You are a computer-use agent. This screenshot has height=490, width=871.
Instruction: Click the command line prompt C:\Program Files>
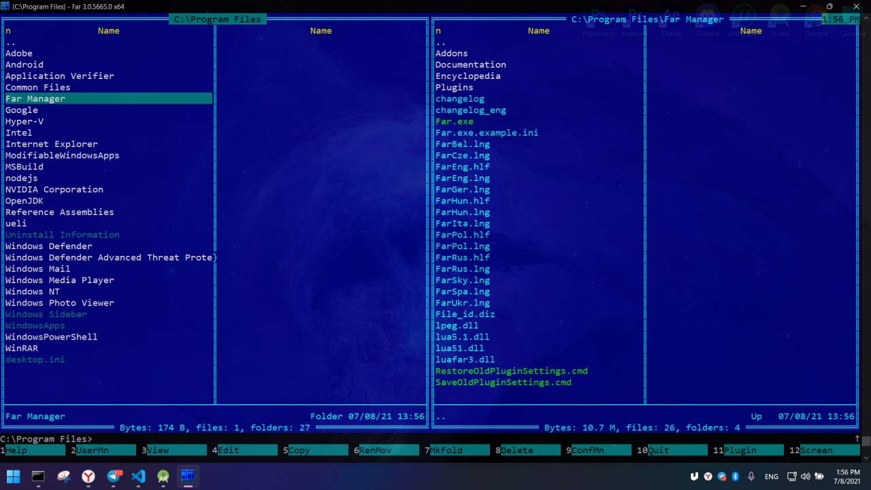point(46,439)
